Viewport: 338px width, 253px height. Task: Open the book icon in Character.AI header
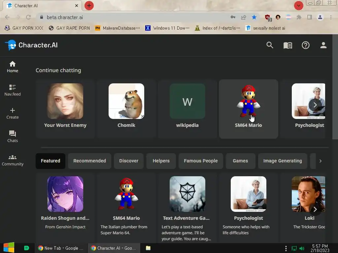click(x=287, y=45)
